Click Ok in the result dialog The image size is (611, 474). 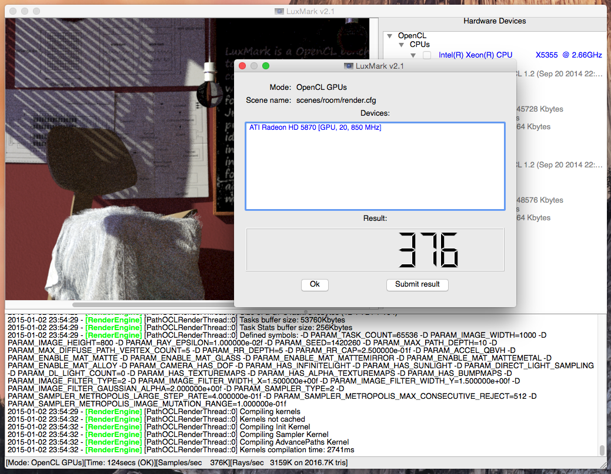point(315,284)
